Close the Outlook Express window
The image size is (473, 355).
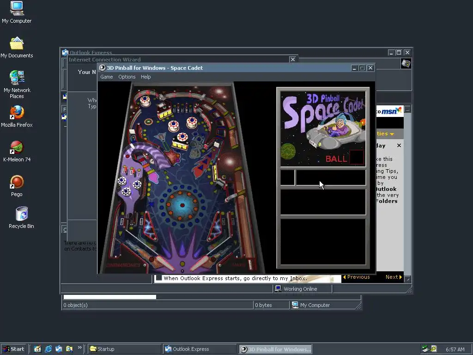click(407, 53)
